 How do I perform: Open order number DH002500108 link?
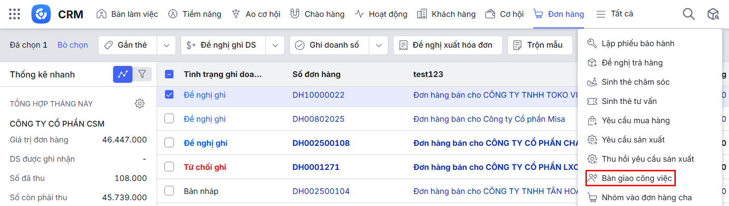pos(321,143)
